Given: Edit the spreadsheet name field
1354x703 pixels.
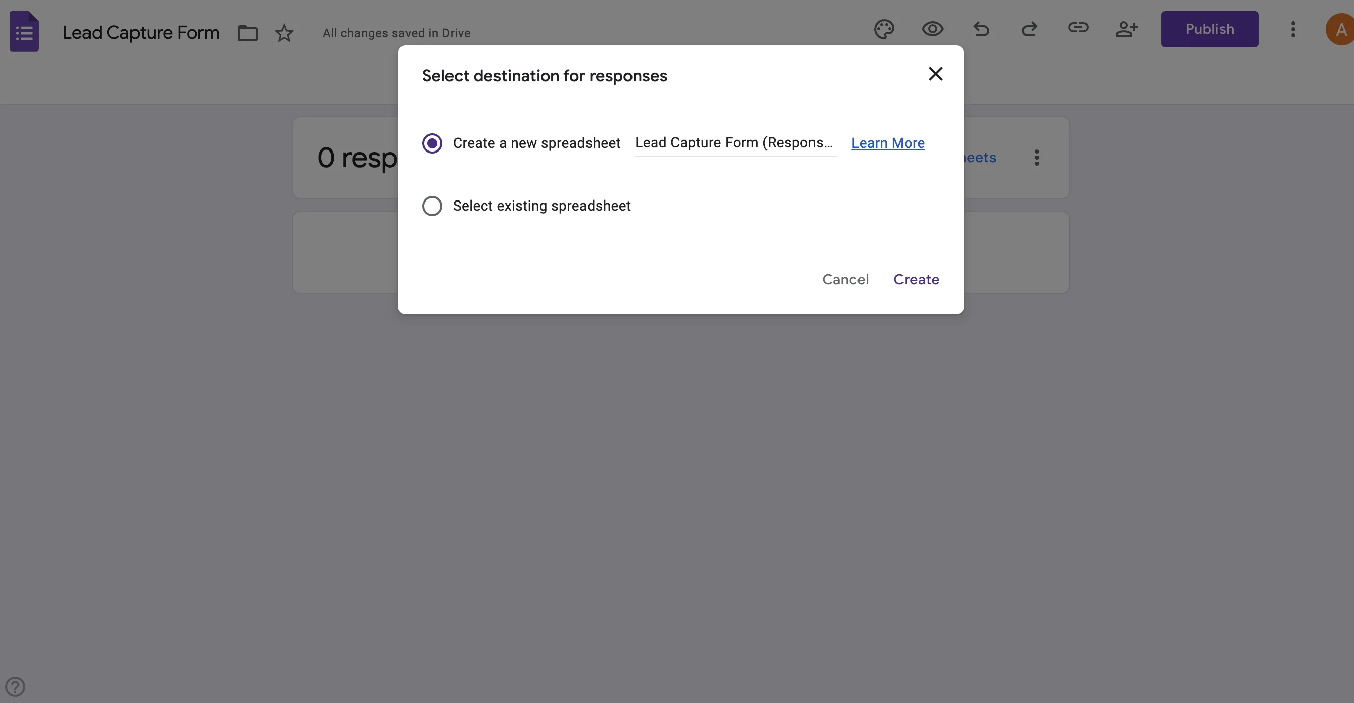Looking at the screenshot, I should 734,143.
